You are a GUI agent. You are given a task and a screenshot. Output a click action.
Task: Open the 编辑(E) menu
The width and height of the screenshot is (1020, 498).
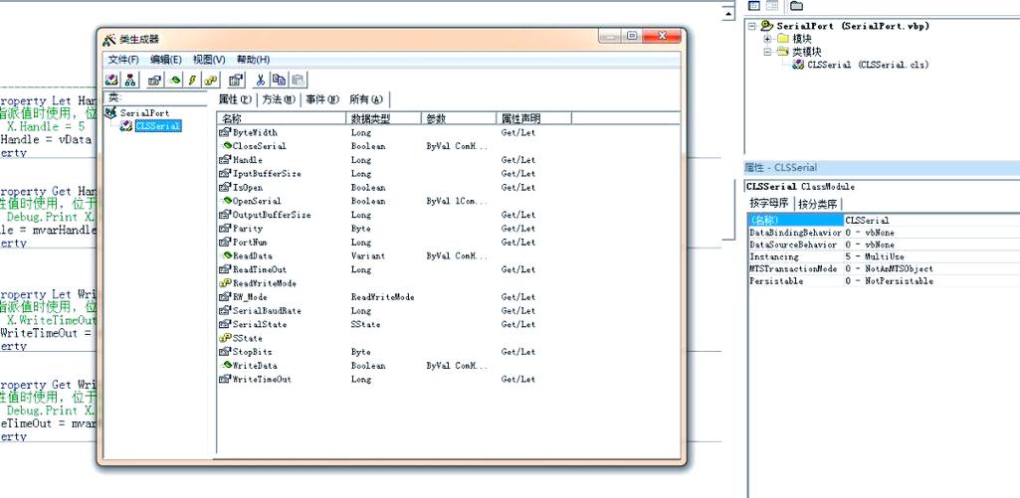[166, 60]
